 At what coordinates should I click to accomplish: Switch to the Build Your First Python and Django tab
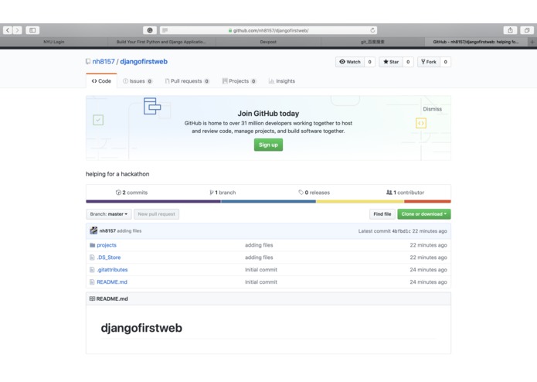(161, 42)
